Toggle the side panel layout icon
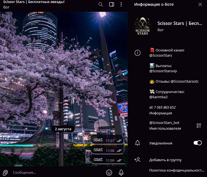Viewport: 207px width, 177px height. coord(112,4)
